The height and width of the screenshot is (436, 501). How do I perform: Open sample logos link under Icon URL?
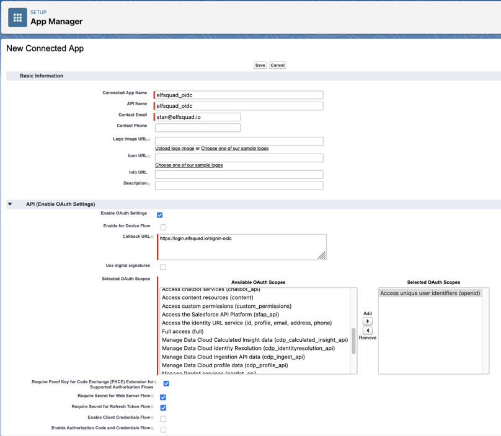(189, 165)
